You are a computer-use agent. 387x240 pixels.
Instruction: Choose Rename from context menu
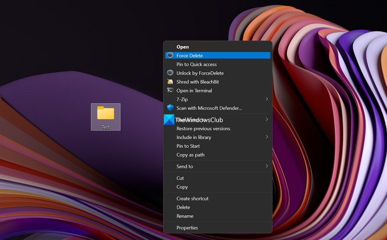218,216
